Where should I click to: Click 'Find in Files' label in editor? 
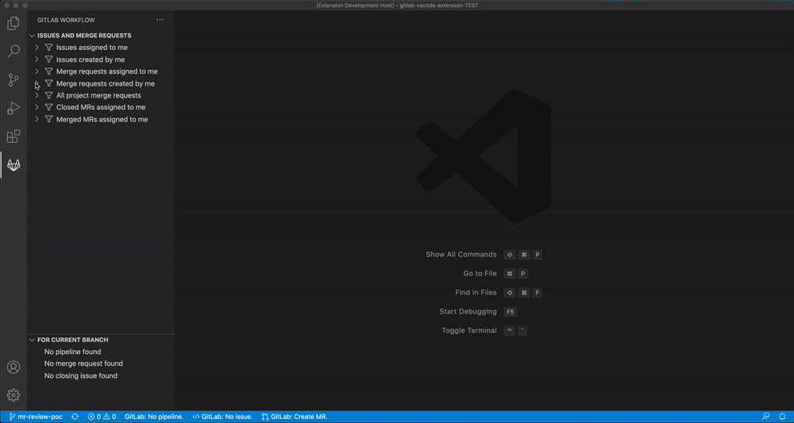click(x=476, y=293)
